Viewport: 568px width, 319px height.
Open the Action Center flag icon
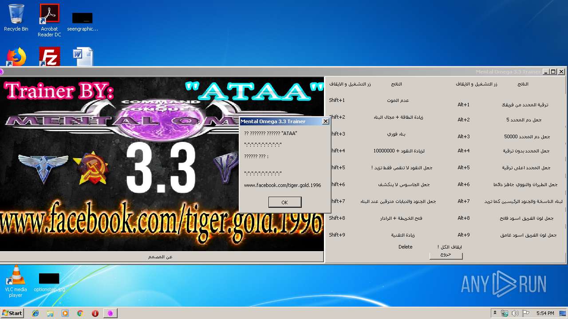(x=526, y=313)
